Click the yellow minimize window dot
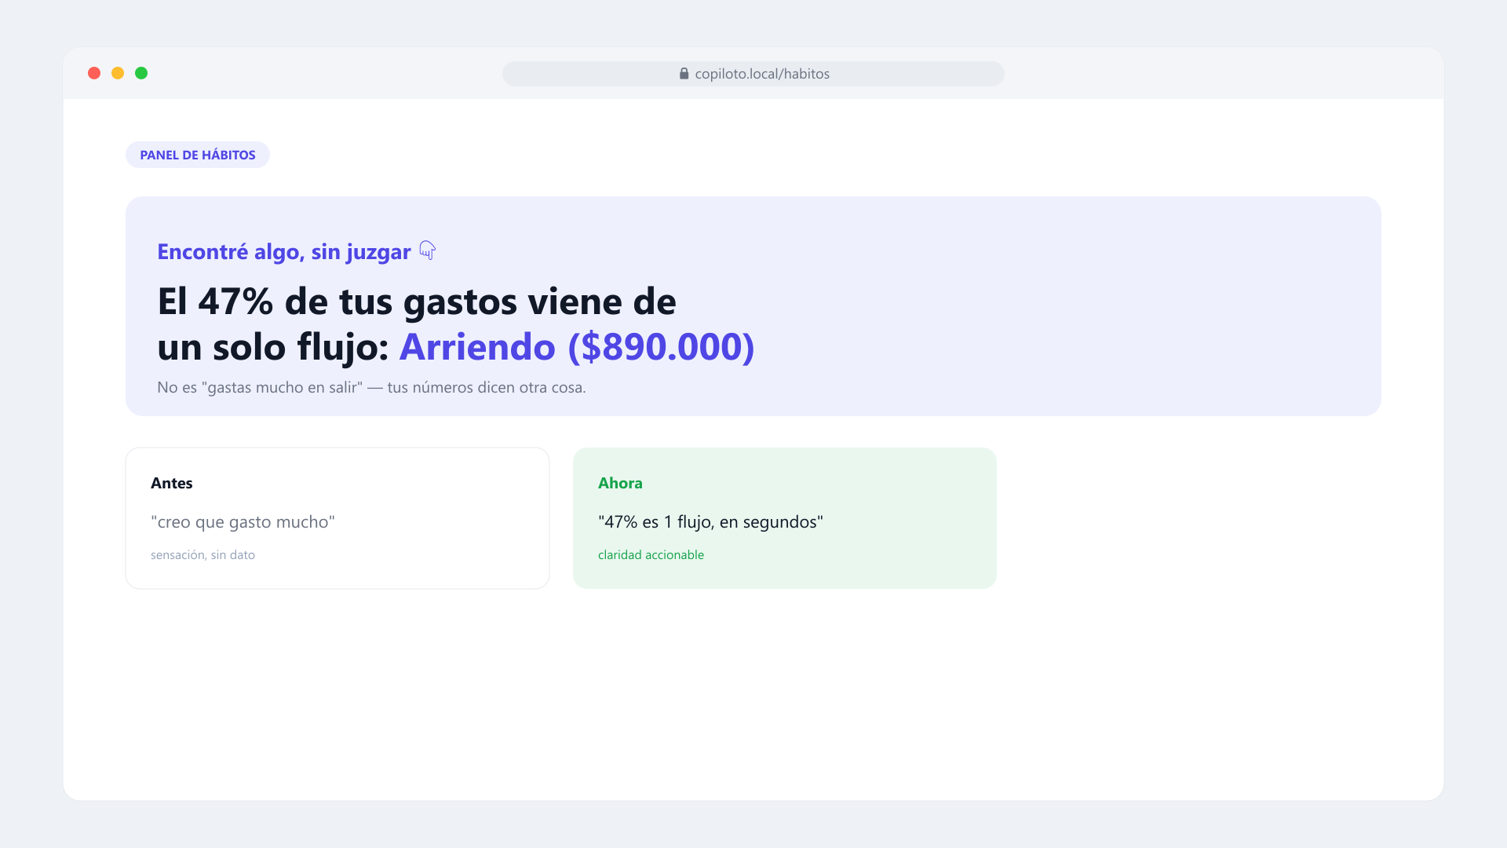1507x848 pixels. click(x=118, y=73)
